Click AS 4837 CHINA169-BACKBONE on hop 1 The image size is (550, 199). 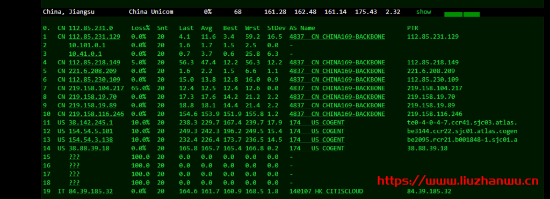click(337, 37)
